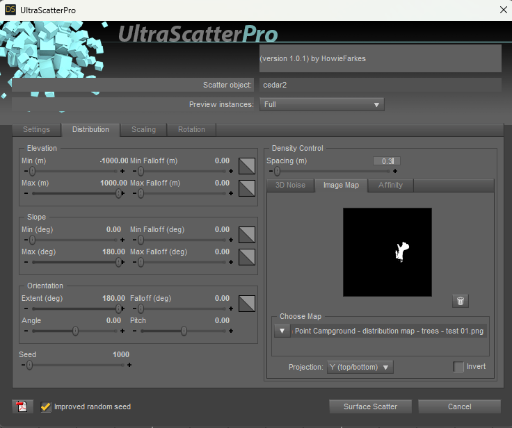
Task: Decrease Seed with minus button
Action: click(23, 365)
